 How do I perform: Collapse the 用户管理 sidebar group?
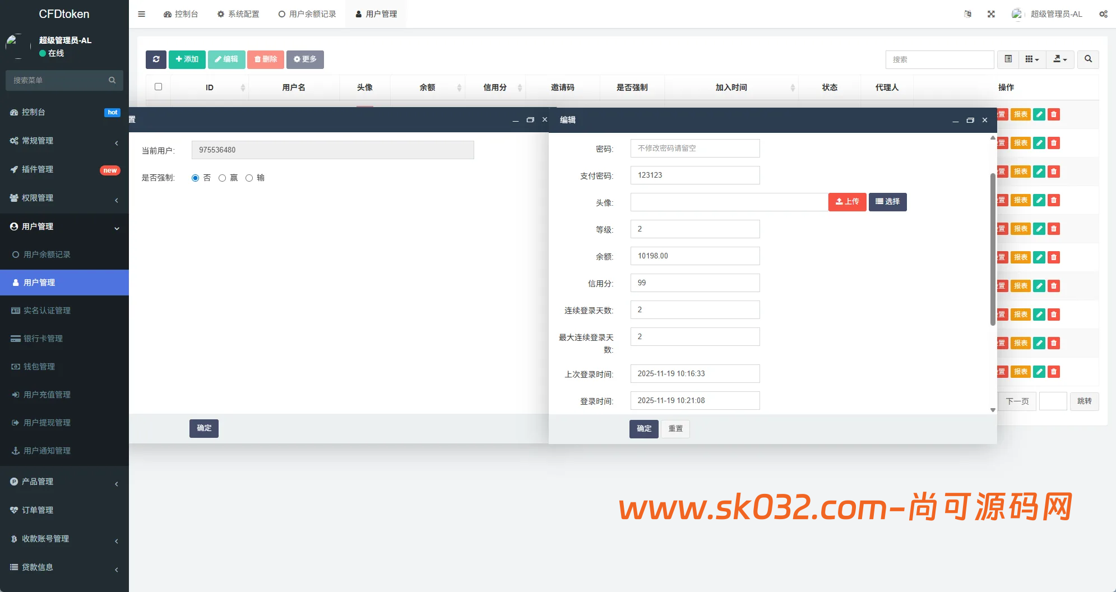coord(64,226)
